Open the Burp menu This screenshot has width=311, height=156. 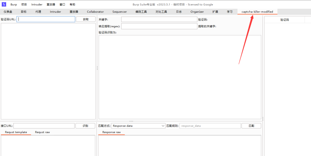point(14,5)
